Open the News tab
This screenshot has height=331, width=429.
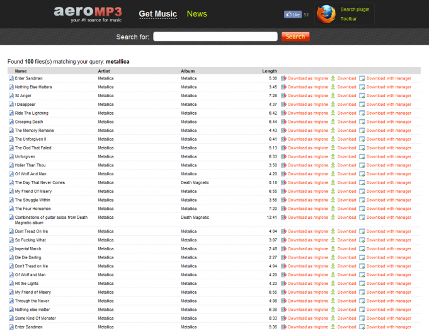(x=197, y=14)
